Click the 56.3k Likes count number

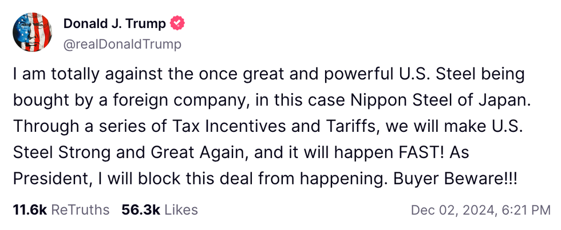click(x=141, y=210)
